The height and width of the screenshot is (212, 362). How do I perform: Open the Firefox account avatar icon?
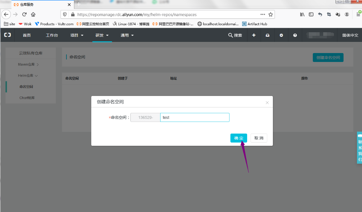click(347, 14)
